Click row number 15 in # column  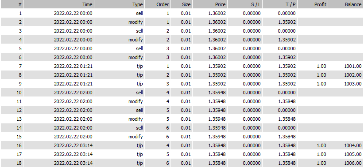tap(19, 137)
